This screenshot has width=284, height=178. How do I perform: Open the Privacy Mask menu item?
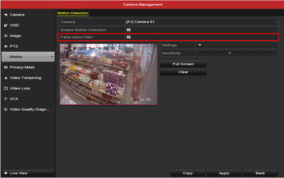28,67
